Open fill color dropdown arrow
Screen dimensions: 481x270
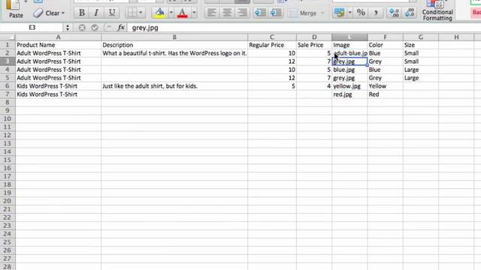tap(171, 13)
